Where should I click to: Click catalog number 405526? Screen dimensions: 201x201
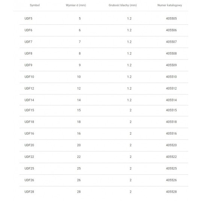tap(171, 180)
